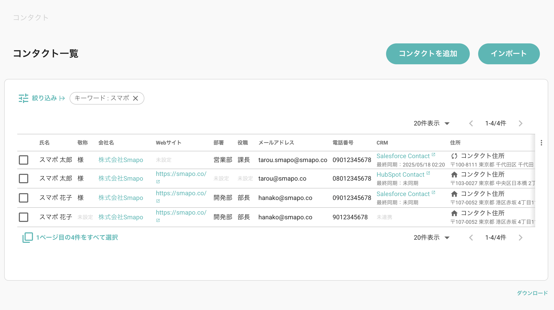
Task: Check the box for tarou@smapo.co row
Action: coord(24,179)
